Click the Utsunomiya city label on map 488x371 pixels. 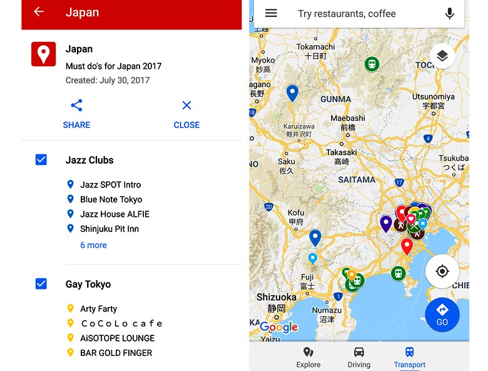pyautogui.click(x=433, y=101)
